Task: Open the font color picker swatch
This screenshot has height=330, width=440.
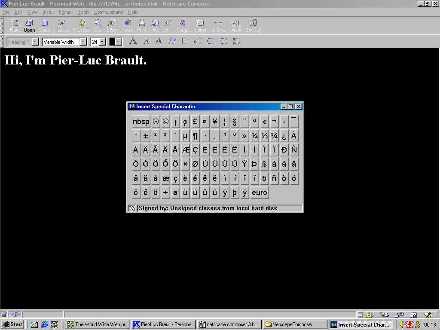Action: [x=116, y=42]
